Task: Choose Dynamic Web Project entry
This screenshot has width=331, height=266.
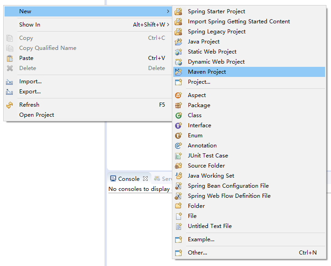Action: pos(249,62)
